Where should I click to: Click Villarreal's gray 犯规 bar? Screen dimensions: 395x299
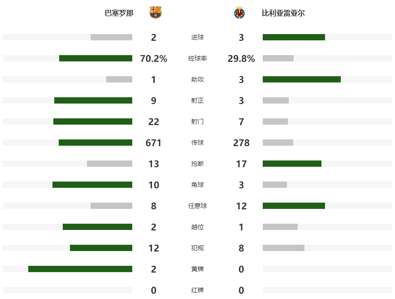pos(283,248)
